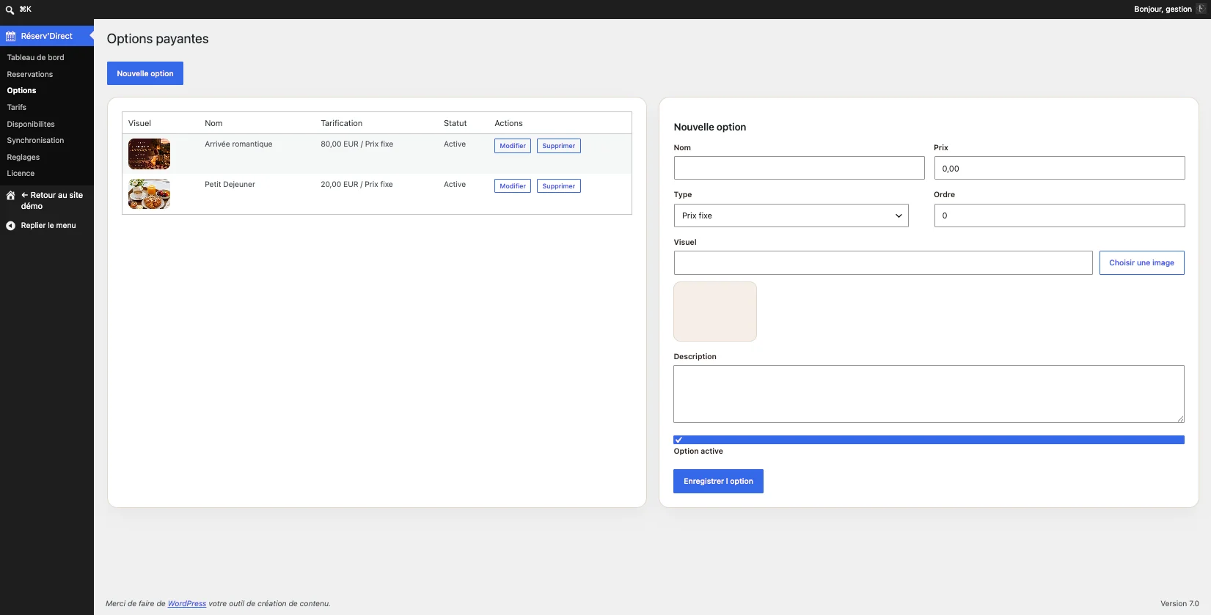Open Synchronisation in the sidebar
Screen dimensions: 1211x615
[x=35, y=140]
